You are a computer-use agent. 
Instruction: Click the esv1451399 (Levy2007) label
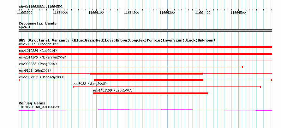(113, 90)
